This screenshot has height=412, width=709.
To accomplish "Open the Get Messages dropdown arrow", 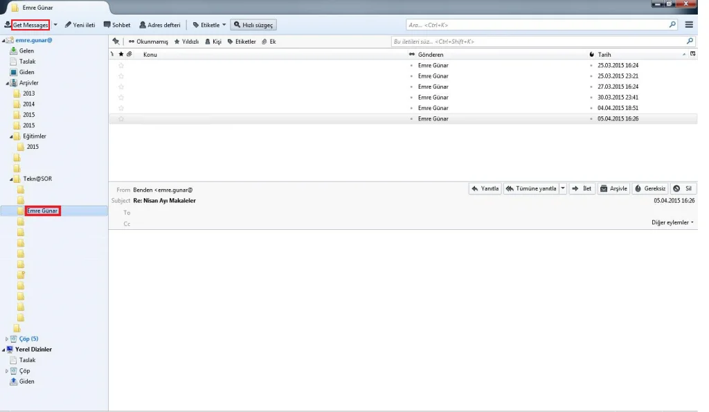I will tap(55, 25).
